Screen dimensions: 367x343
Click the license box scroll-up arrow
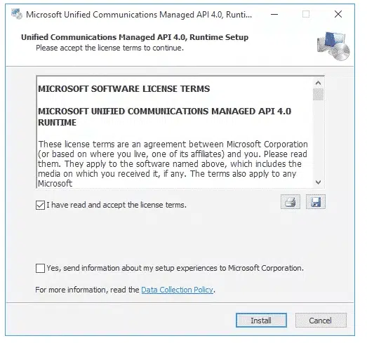click(318, 83)
